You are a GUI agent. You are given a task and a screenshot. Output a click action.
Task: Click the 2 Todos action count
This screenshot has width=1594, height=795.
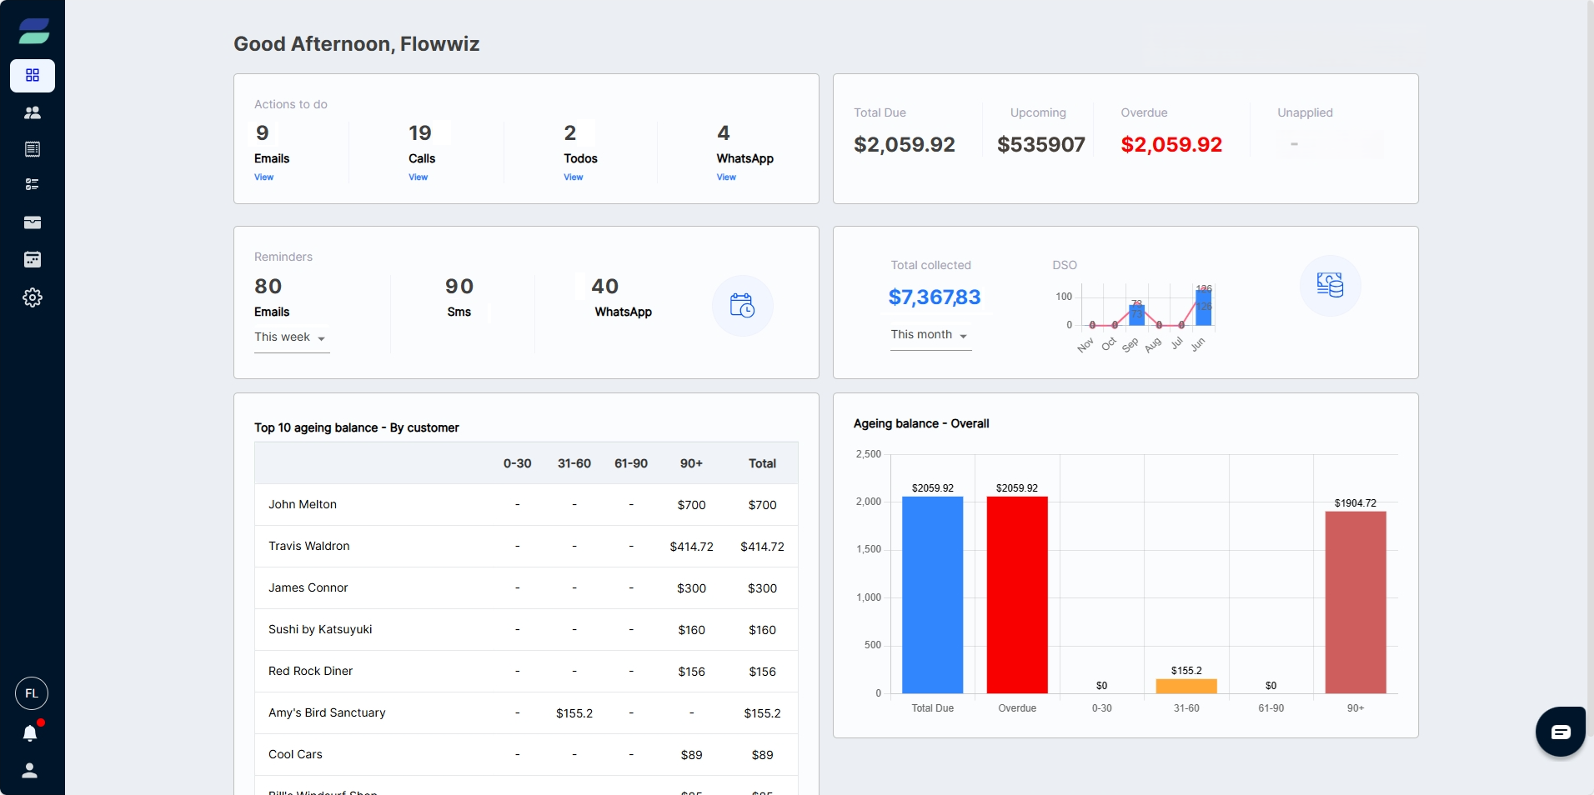[x=570, y=133]
